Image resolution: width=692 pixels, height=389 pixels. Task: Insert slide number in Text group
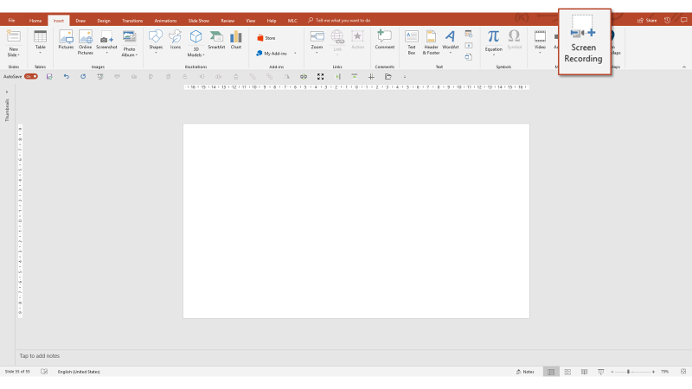(469, 46)
